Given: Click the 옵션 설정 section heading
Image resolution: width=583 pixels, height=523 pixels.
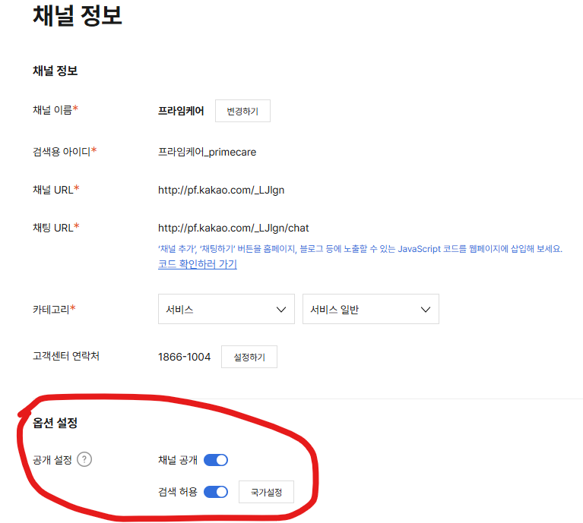Looking at the screenshot, I should point(55,423).
